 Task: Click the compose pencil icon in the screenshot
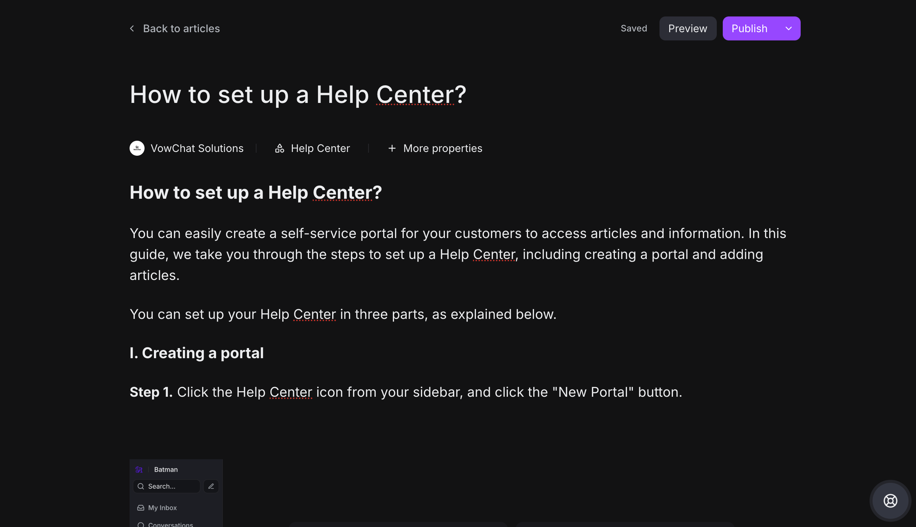pyautogui.click(x=211, y=486)
